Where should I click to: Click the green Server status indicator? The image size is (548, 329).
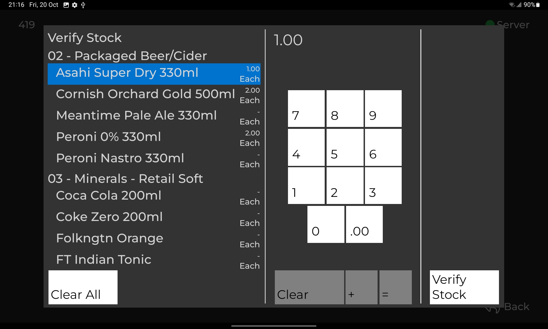[490, 23]
